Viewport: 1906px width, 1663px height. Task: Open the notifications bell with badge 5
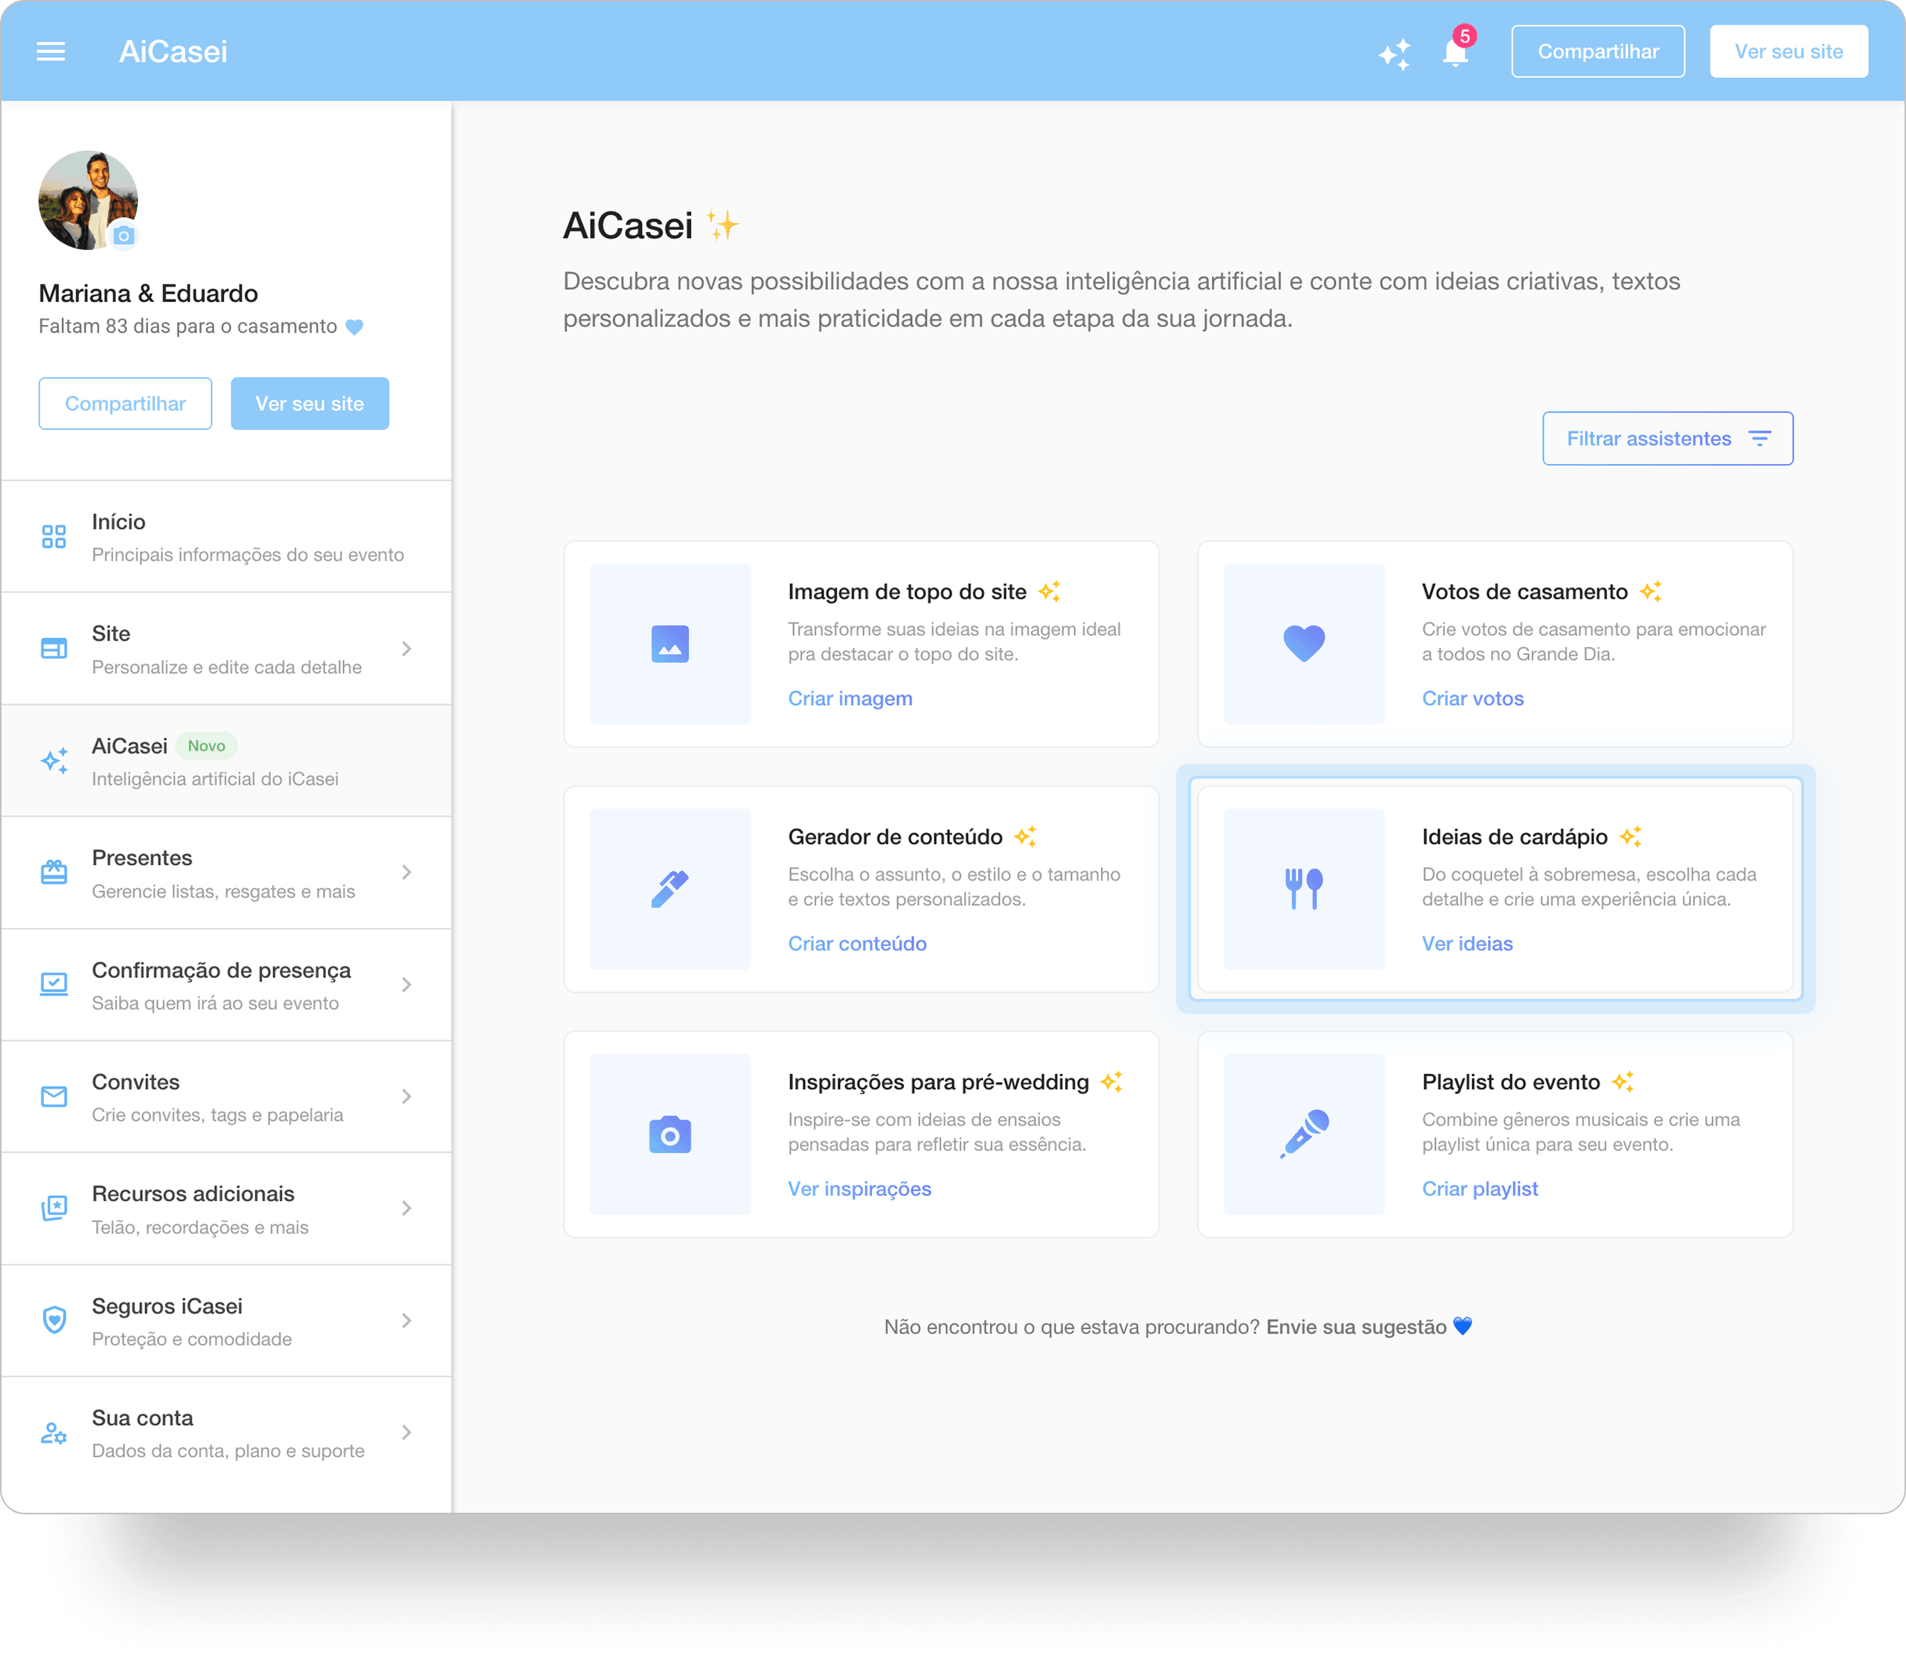(1456, 52)
